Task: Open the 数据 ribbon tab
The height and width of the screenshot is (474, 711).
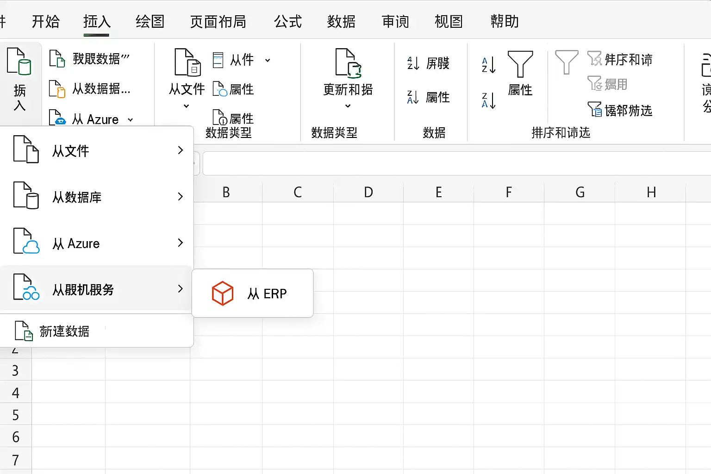Action: 341,21
